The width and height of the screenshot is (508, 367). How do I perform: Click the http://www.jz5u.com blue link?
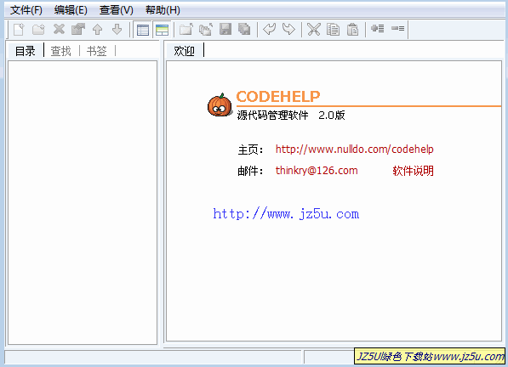[x=286, y=214]
